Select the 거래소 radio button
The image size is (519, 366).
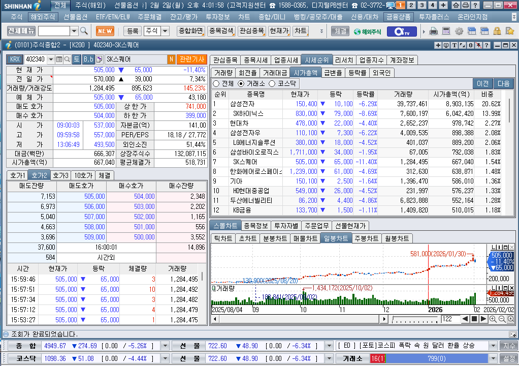pyautogui.click(x=241, y=84)
